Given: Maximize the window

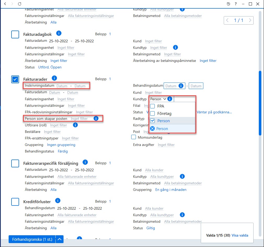Looking at the screenshot, I should coord(250,4).
